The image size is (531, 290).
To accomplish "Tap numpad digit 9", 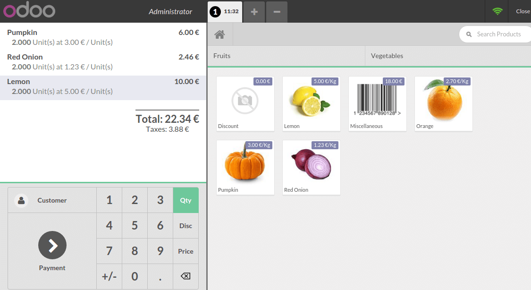I will [160, 251].
